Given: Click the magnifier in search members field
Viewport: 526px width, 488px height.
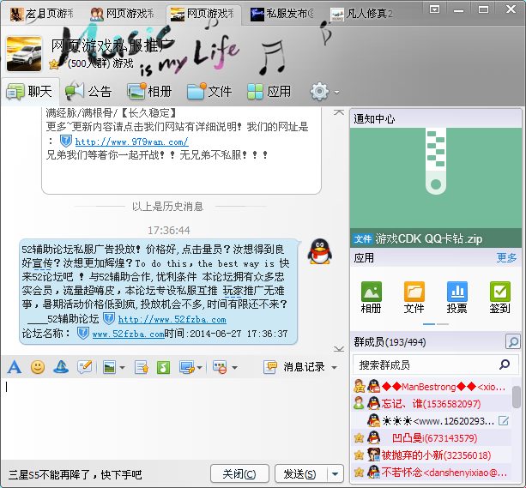Looking at the screenshot, I should pyautogui.click(x=505, y=364).
